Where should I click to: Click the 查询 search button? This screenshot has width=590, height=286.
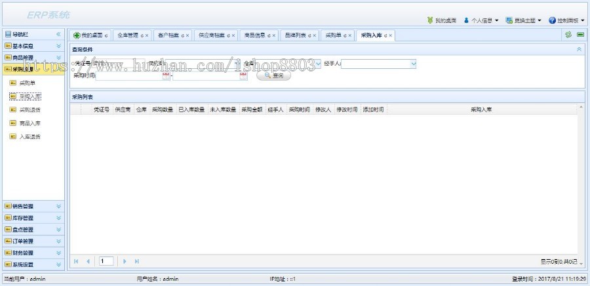[x=273, y=75]
